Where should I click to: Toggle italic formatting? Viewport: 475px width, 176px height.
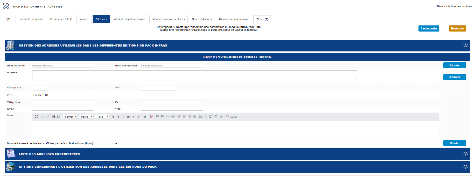click(118, 117)
